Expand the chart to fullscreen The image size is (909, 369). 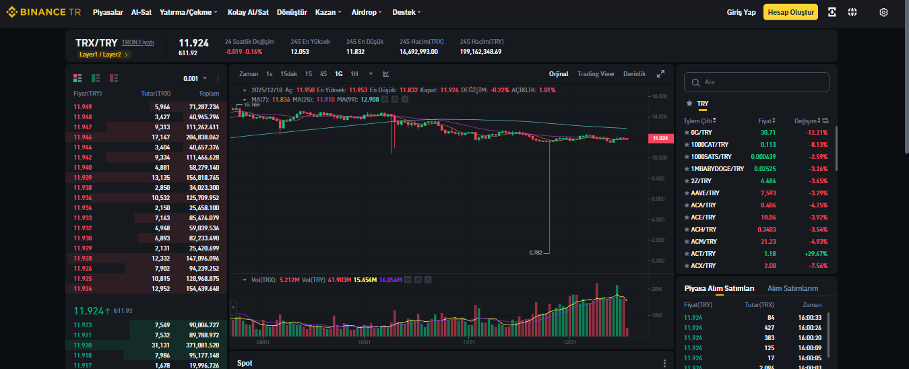point(660,74)
